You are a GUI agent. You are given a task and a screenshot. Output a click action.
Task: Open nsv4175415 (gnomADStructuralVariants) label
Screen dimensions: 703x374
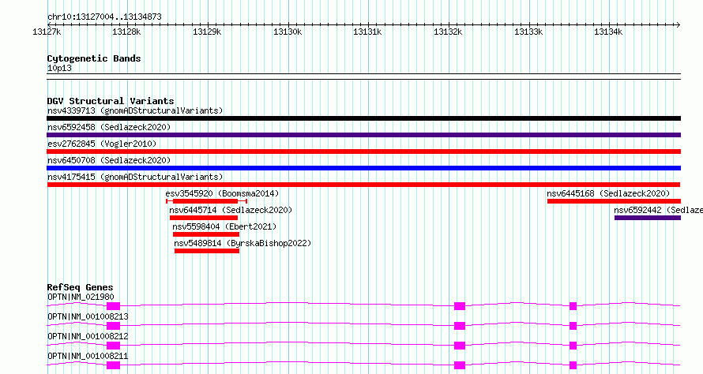tap(135, 177)
